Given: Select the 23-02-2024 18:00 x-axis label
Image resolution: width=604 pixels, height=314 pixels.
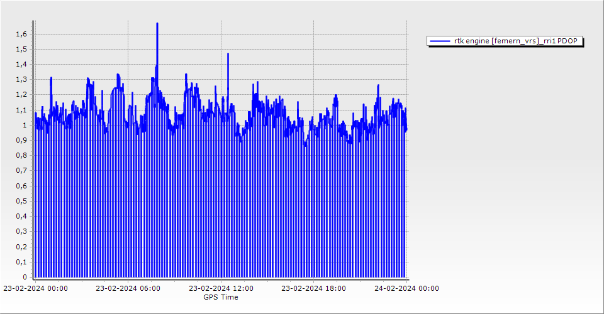Looking at the screenshot, I should pyautogui.click(x=313, y=288).
